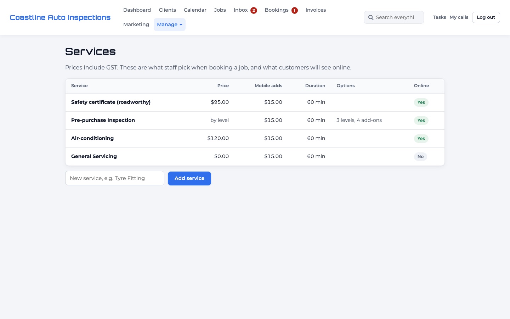
Task: Open the Pre-purchase Inspection service
Action: [x=103, y=120]
